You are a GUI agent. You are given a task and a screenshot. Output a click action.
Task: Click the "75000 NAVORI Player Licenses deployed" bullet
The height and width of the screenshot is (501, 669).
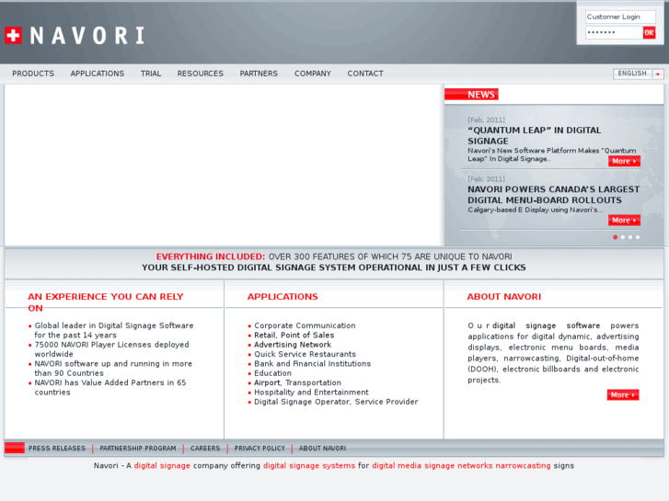pos(111,349)
